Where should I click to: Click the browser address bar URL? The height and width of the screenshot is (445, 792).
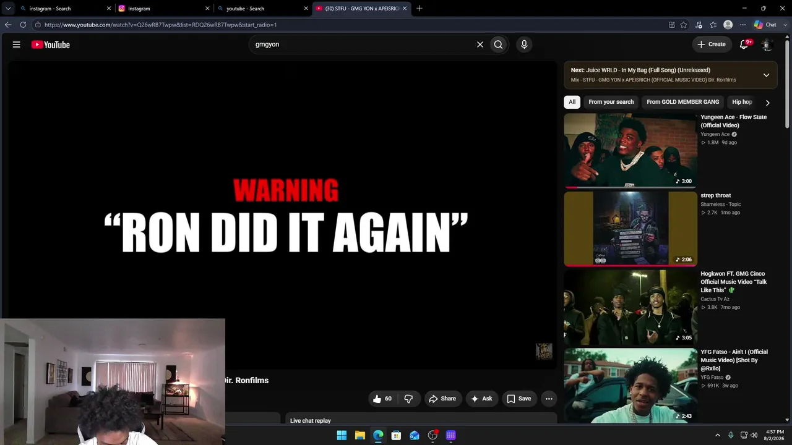tap(160, 25)
